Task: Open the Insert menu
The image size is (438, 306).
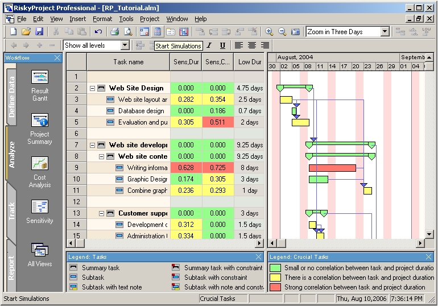Action: (x=78, y=19)
